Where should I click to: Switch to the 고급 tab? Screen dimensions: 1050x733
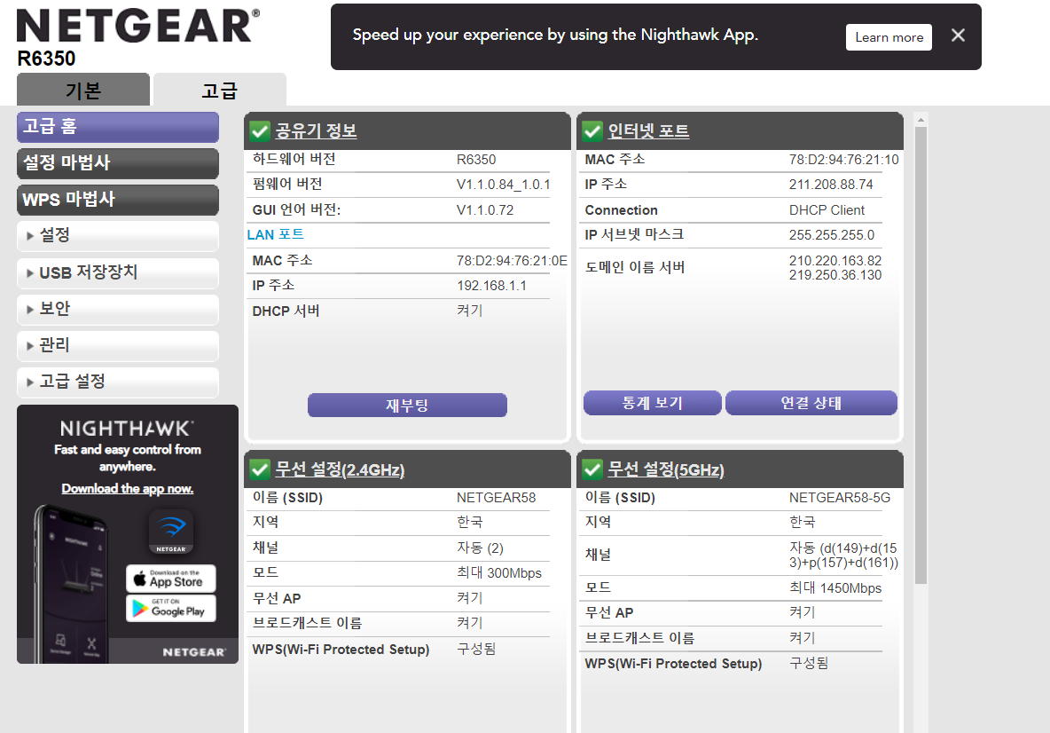point(220,90)
